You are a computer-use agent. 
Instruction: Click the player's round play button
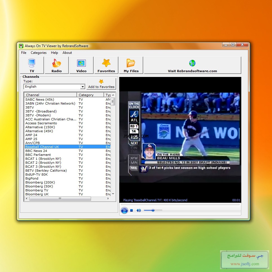tap(124, 211)
